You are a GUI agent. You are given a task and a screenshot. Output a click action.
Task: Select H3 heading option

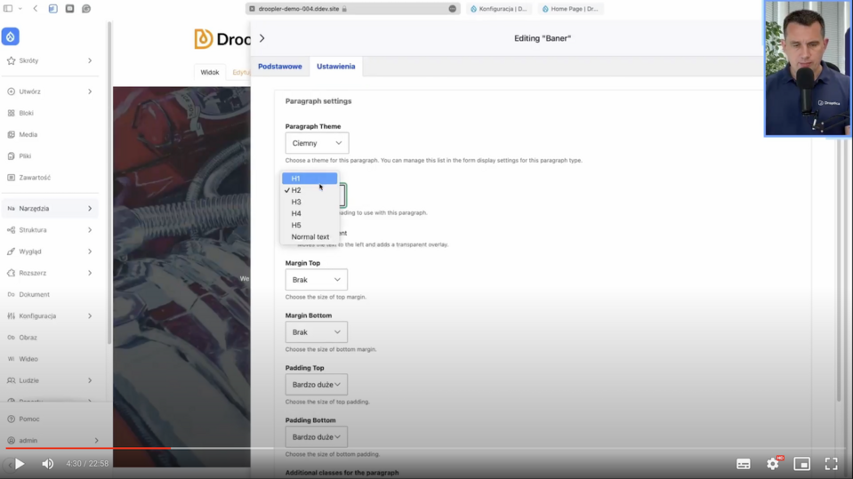coord(310,202)
